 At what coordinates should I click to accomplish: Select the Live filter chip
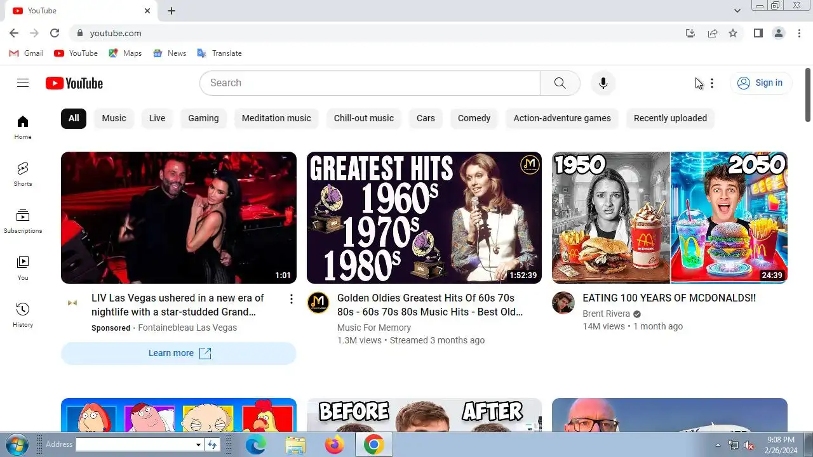pyautogui.click(x=157, y=118)
